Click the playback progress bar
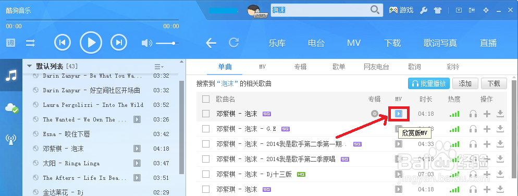This screenshot has height=196, width=518. click(92, 20)
